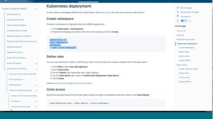Open Manage usage data collection
This screenshot has width=213, height=119.
click(x=19, y=36)
